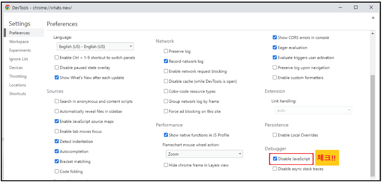Viewport: 382px width, 183px height.
Task: Maximize the DevTools window
Action: [356, 7]
